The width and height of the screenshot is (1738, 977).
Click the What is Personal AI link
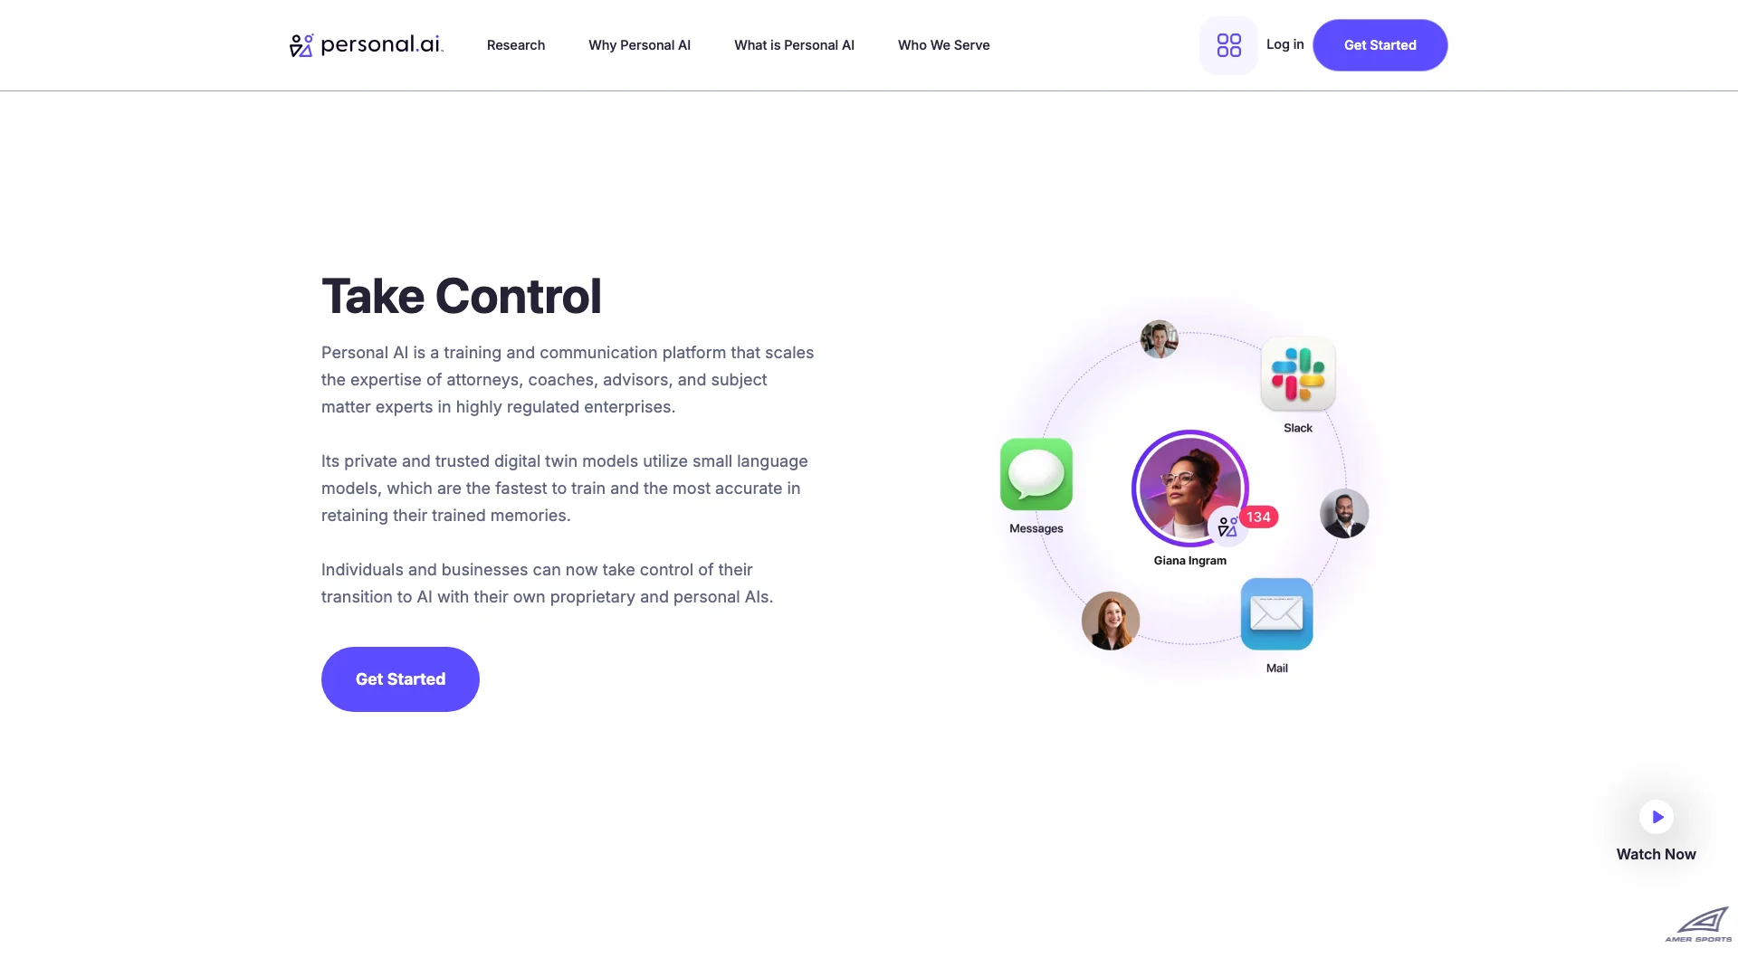click(x=794, y=44)
